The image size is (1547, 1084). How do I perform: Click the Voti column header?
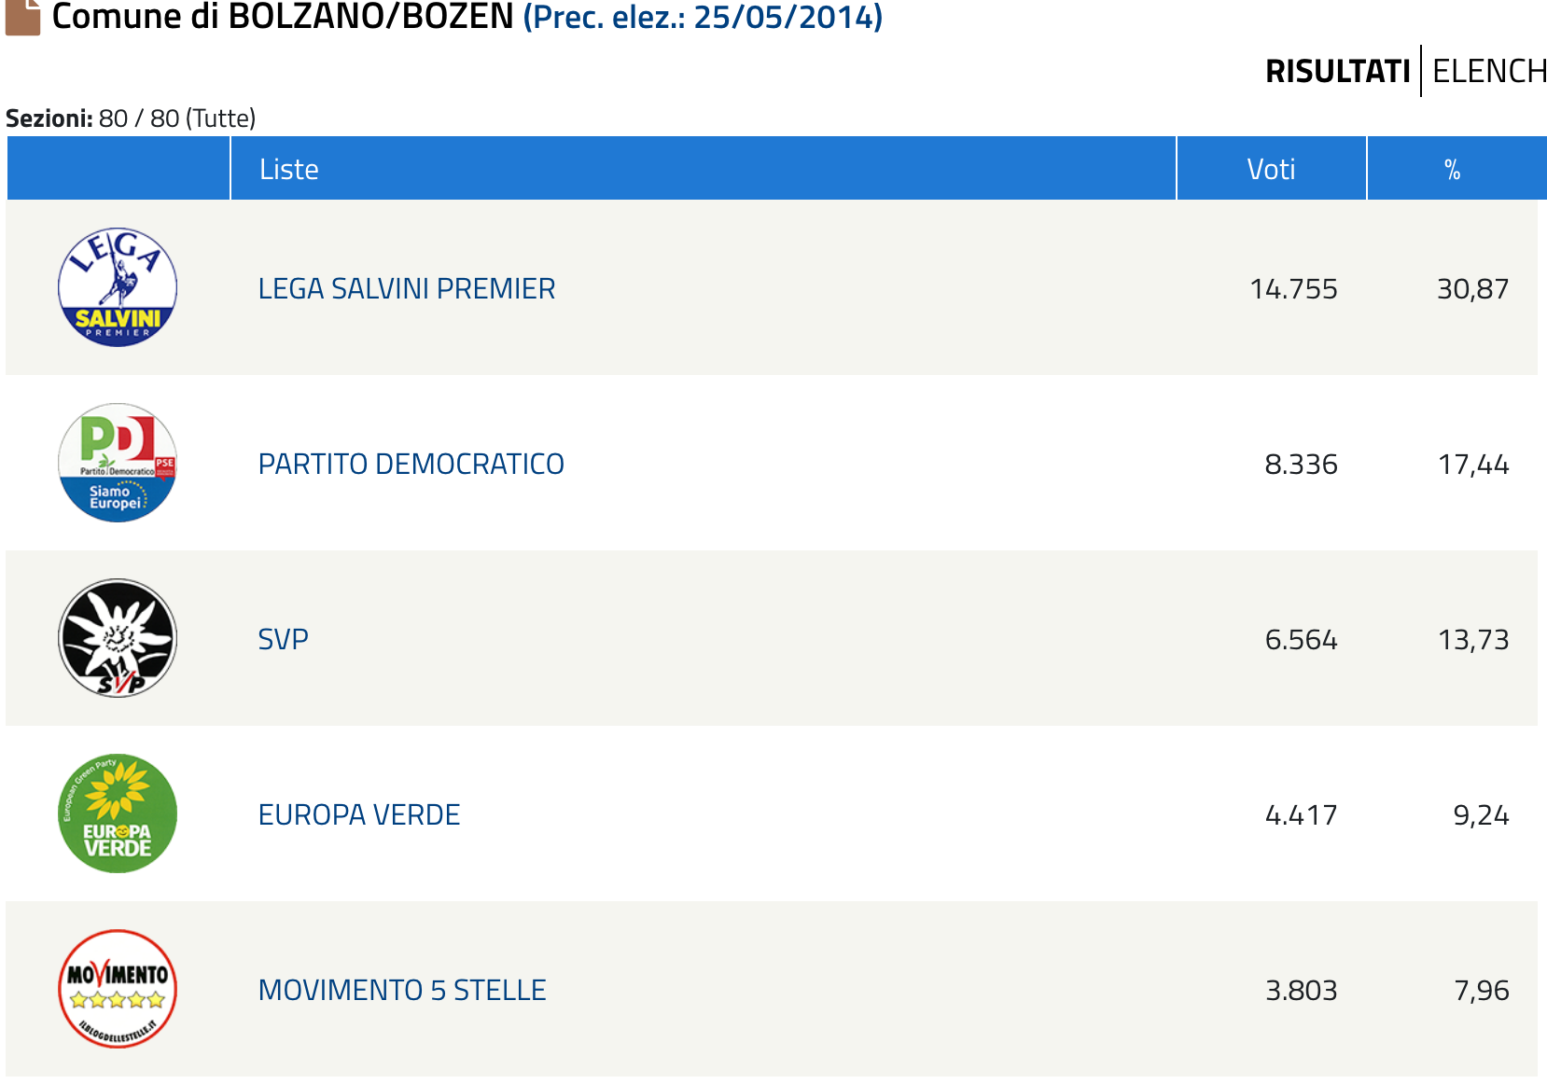1271,169
